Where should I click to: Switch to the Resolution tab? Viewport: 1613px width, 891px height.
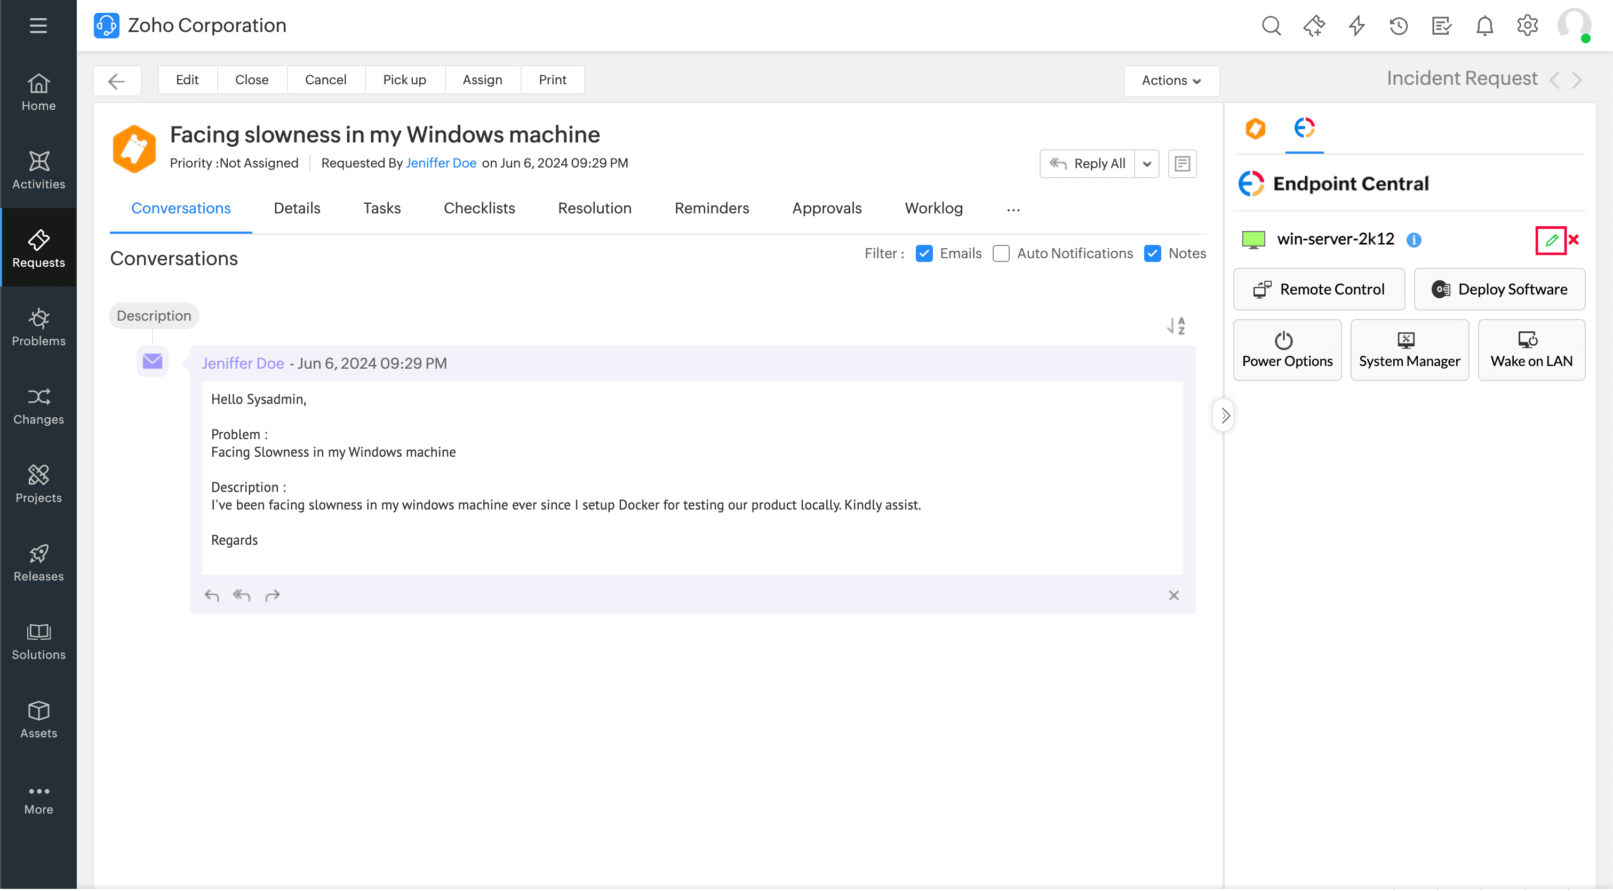pos(594,209)
